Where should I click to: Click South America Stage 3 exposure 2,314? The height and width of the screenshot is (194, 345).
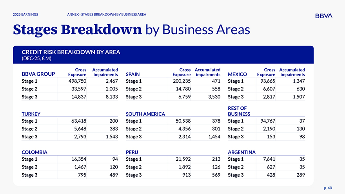pyautogui.click(x=184, y=137)
